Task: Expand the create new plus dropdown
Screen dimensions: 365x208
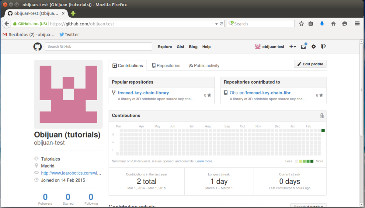Action: click(x=292, y=47)
